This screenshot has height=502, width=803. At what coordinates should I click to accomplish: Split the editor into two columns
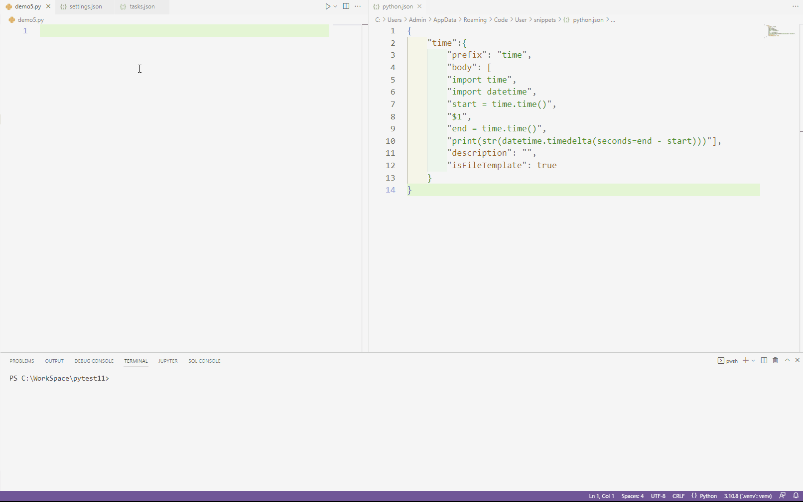[346, 6]
